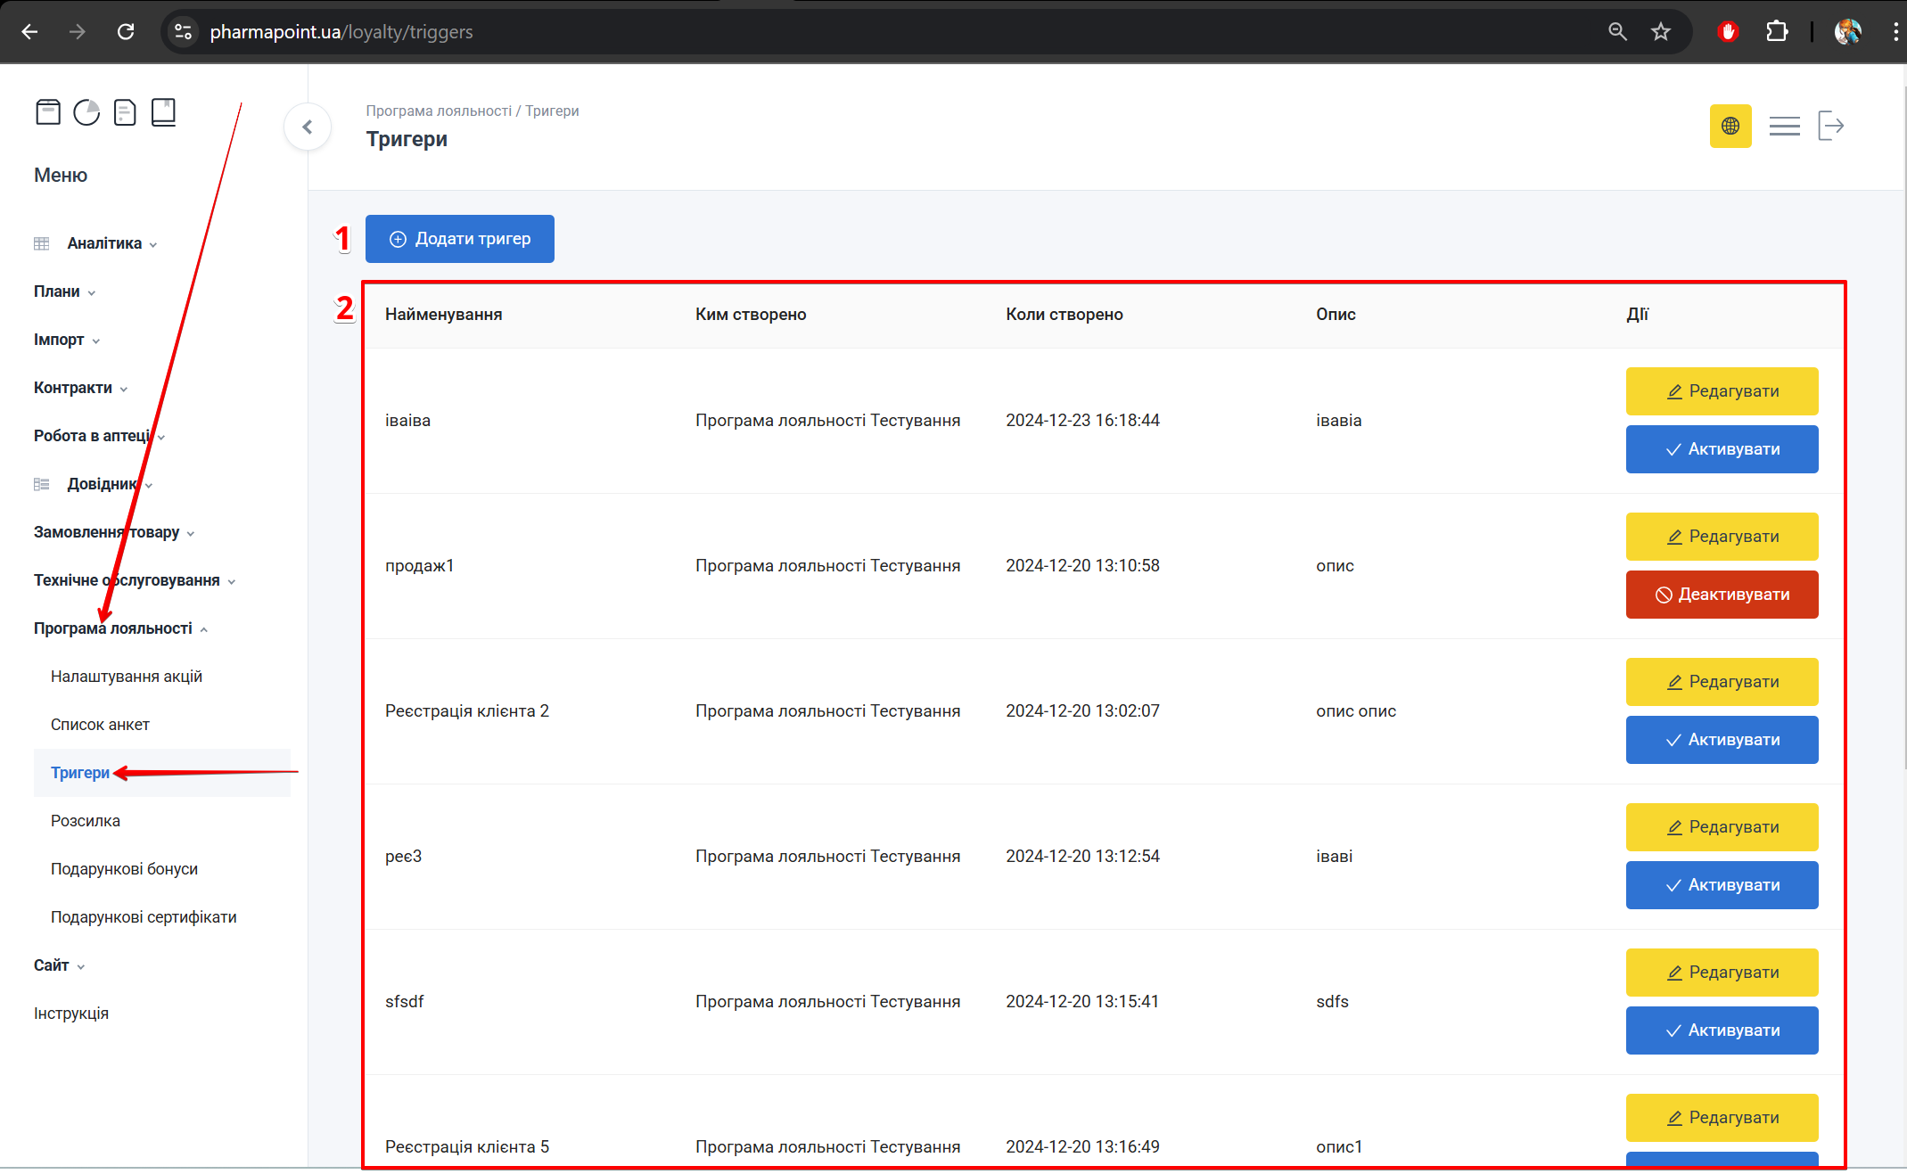Activate the trigger named іваіва

coord(1722,449)
